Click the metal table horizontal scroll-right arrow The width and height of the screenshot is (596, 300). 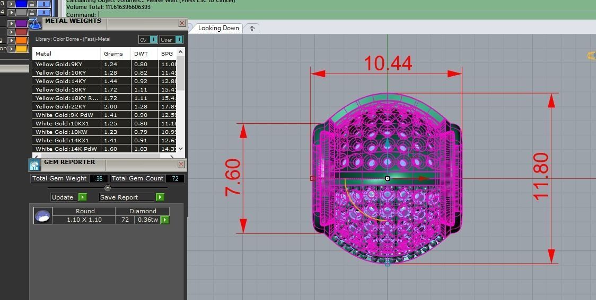[x=172, y=156]
